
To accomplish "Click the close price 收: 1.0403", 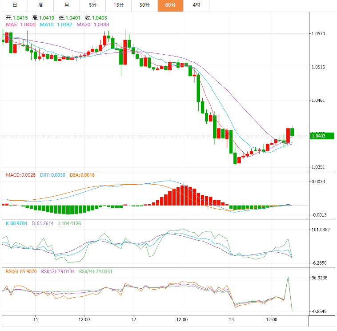I will pos(96,18).
